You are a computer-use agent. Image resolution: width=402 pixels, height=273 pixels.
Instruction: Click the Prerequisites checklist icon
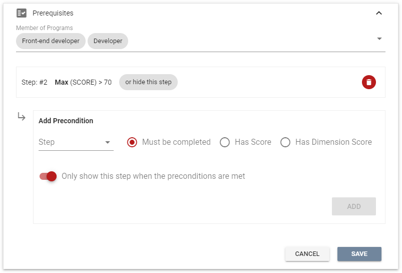[22, 13]
